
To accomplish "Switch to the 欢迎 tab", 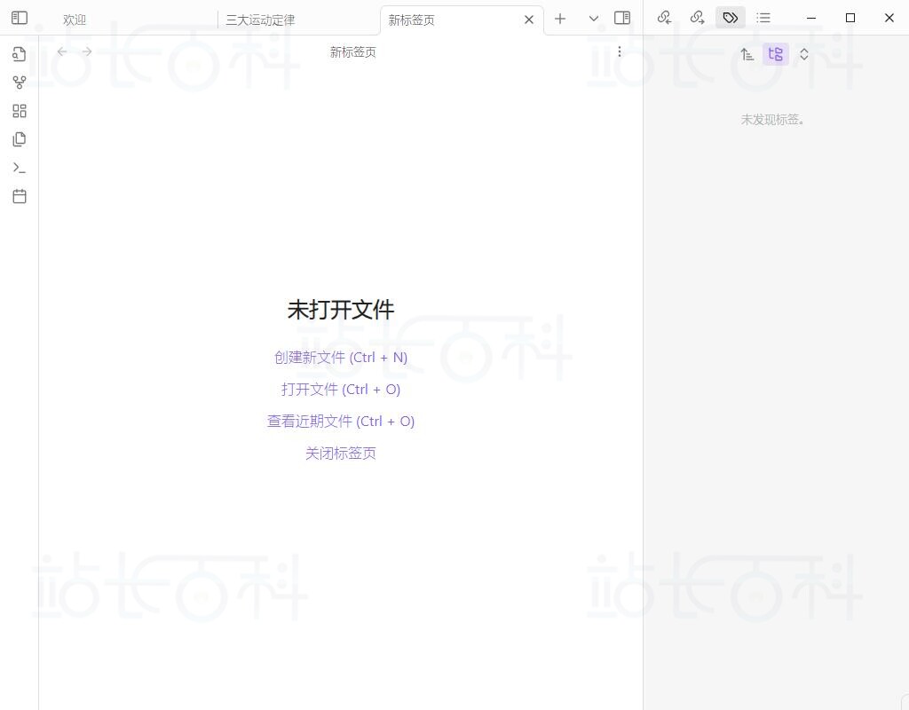I will pos(75,19).
